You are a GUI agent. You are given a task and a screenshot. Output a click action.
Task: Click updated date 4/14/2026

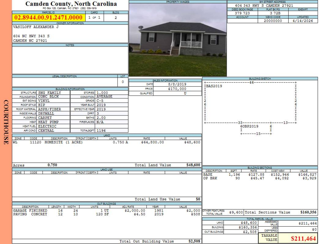click(303, 21)
